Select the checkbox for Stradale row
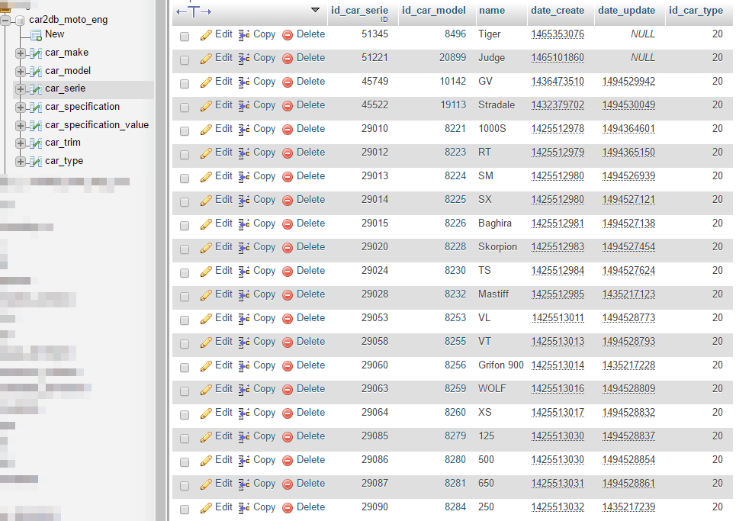This screenshot has width=736, height=521. [185, 107]
